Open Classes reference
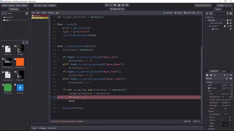234x131 pixels. tap(178, 13)
